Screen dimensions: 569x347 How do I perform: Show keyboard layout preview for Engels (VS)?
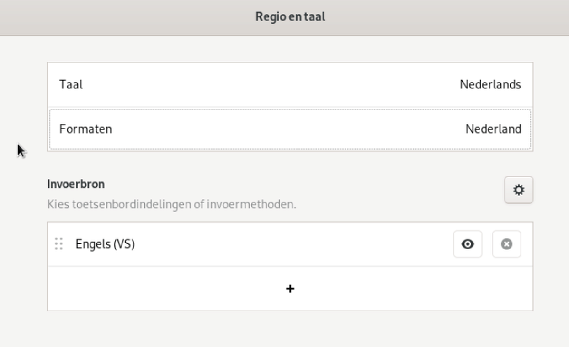click(468, 244)
